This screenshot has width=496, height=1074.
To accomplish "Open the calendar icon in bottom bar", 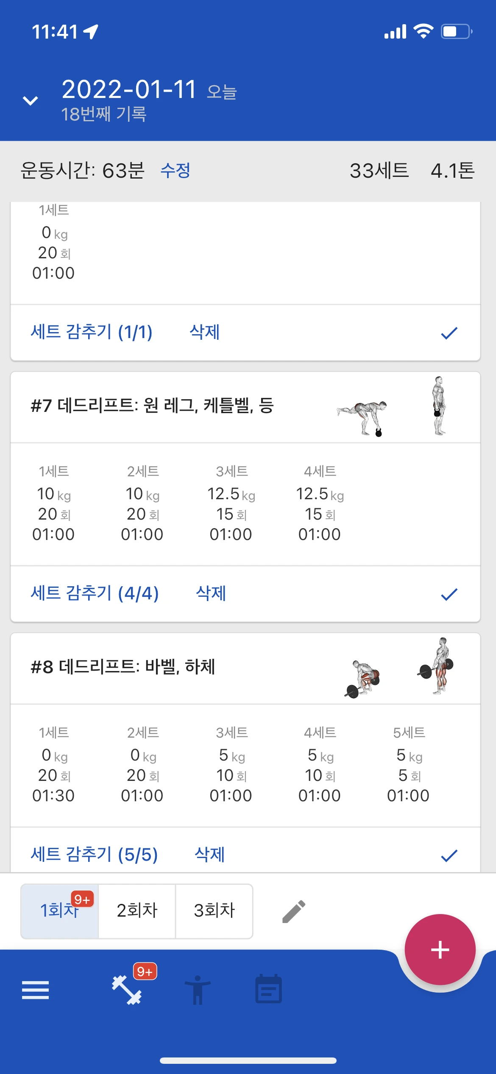I will click(x=268, y=989).
